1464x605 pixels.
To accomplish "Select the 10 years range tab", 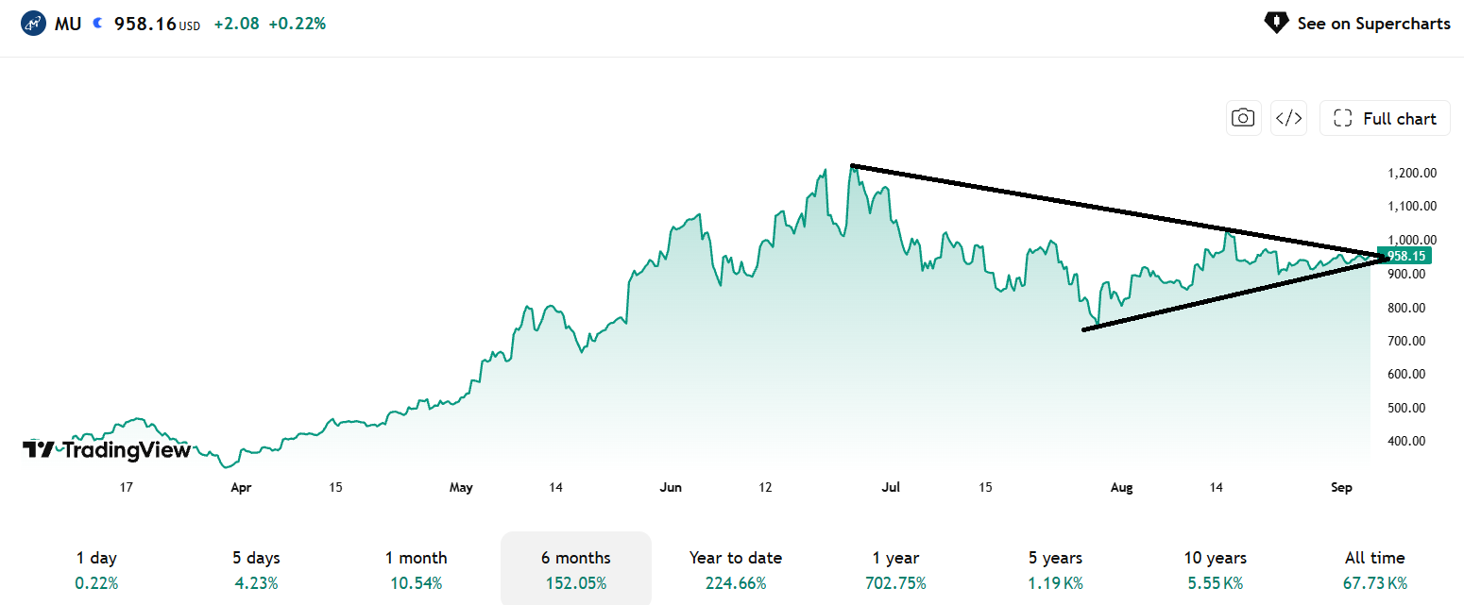I will [x=1215, y=569].
